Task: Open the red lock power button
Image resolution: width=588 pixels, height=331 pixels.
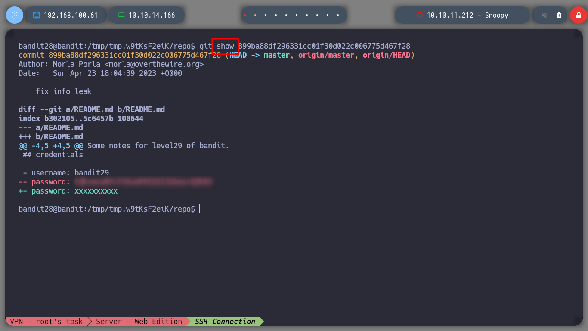Action: pos(578,15)
